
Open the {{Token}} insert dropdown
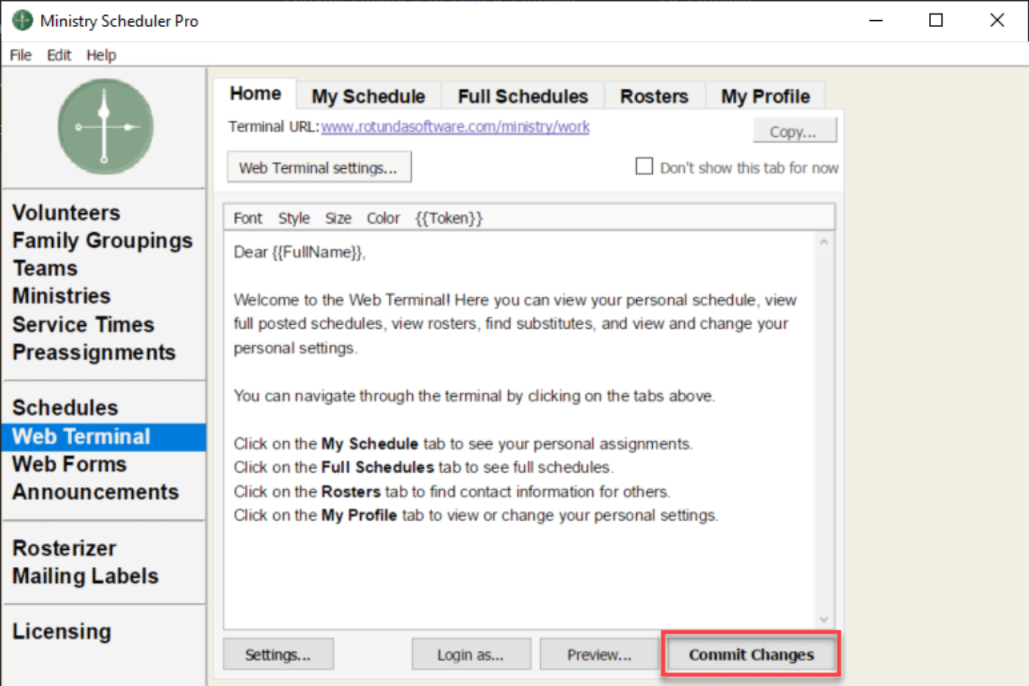pyautogui.click(x=448, y=218)
